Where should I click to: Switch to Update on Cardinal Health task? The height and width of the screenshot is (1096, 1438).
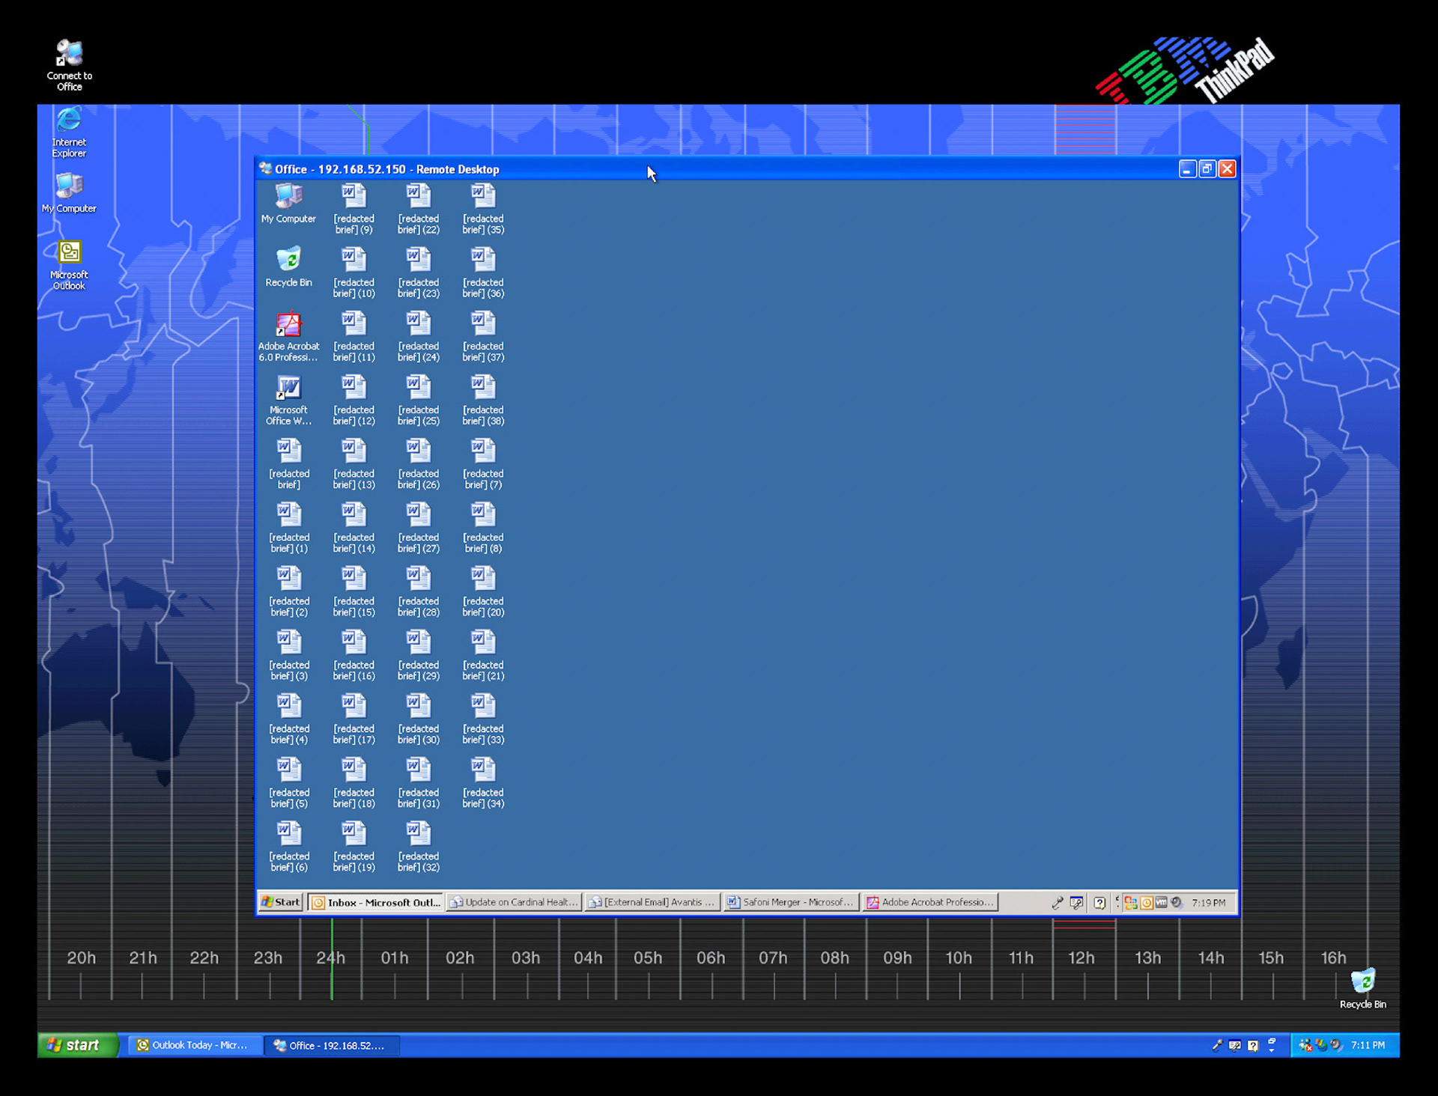[x=514, y=903]
